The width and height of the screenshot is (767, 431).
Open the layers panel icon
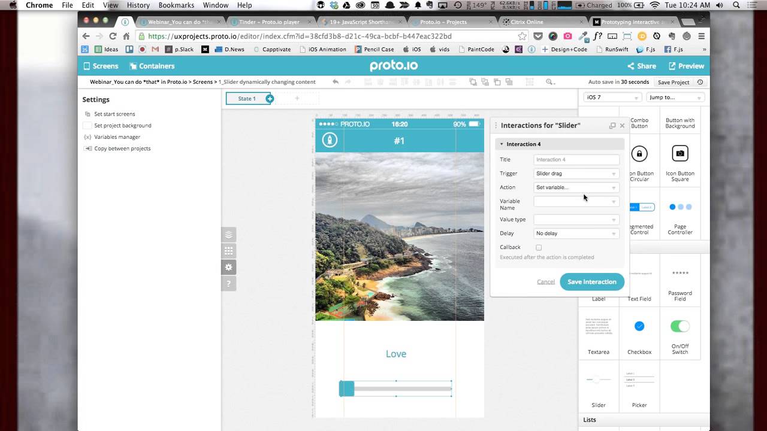(228, 235)
